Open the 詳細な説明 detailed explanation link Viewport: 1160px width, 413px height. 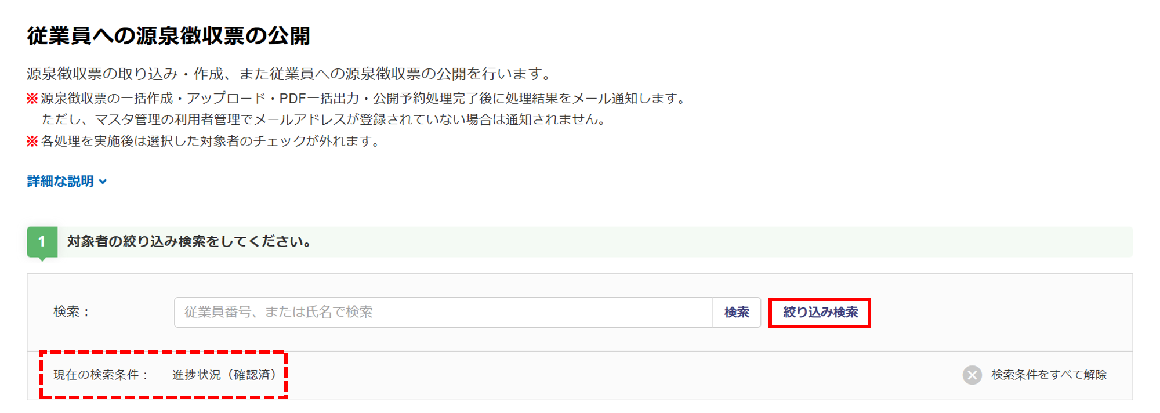point(60,182)
